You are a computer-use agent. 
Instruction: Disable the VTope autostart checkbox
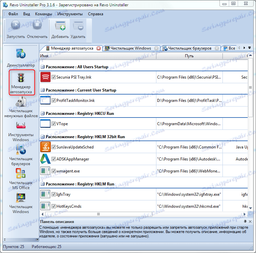53,124
